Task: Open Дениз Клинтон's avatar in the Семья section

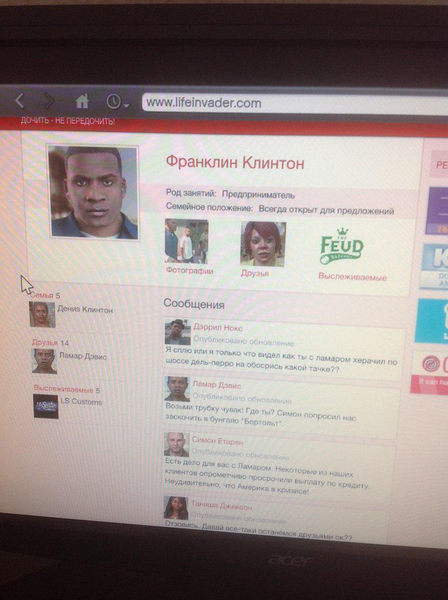Action: (x=42, y=315)
